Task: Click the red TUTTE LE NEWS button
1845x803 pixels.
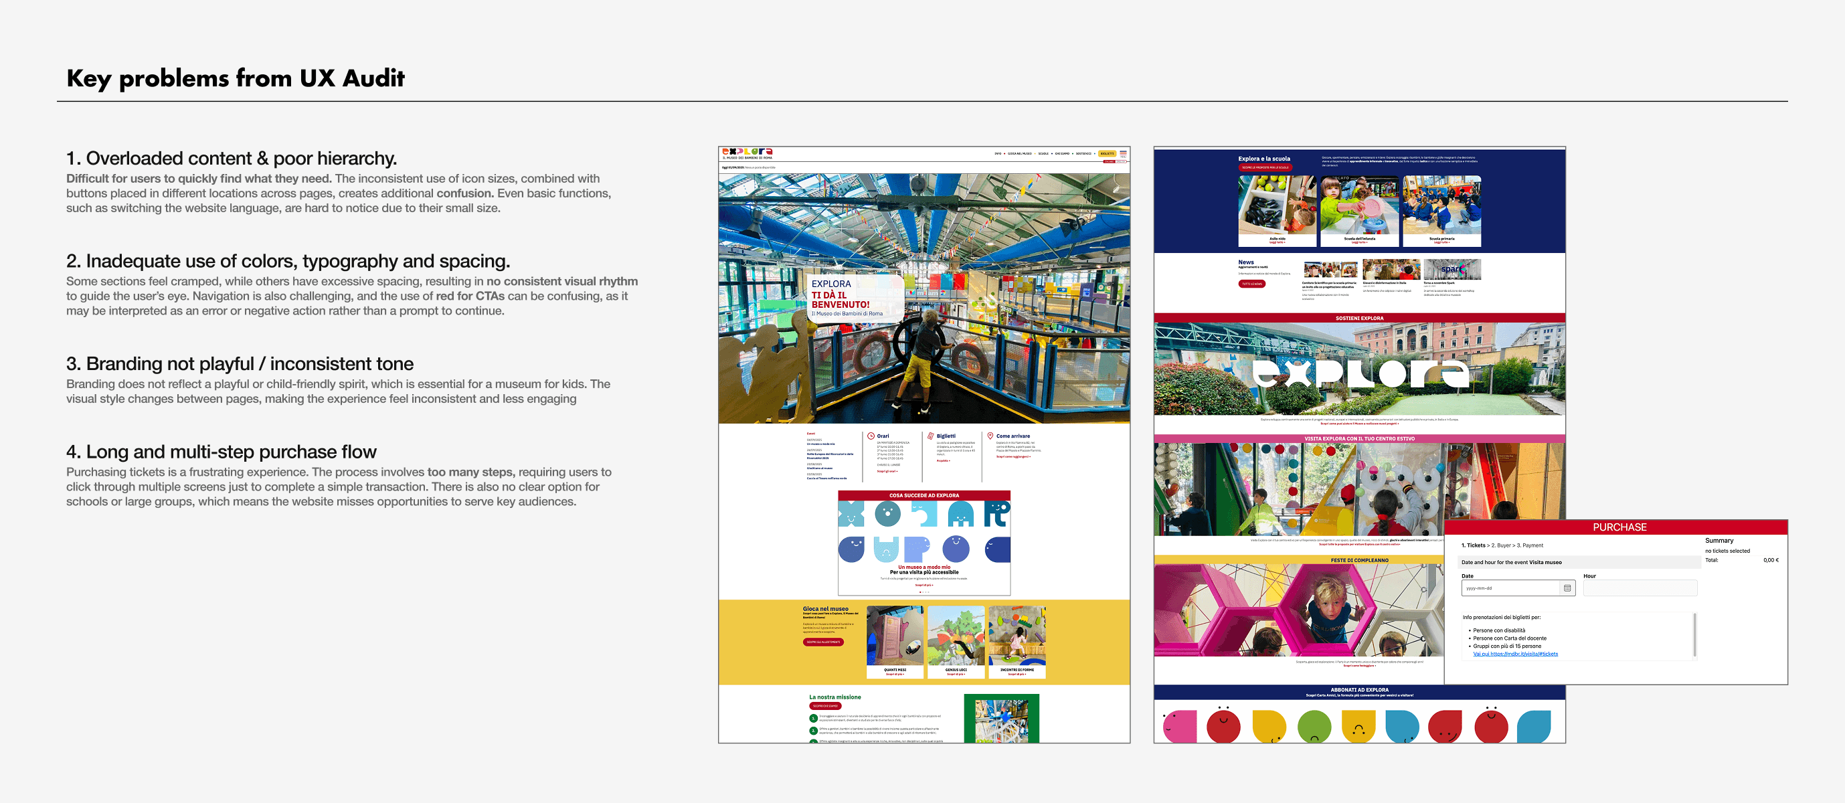Action: pos(1251,284)
